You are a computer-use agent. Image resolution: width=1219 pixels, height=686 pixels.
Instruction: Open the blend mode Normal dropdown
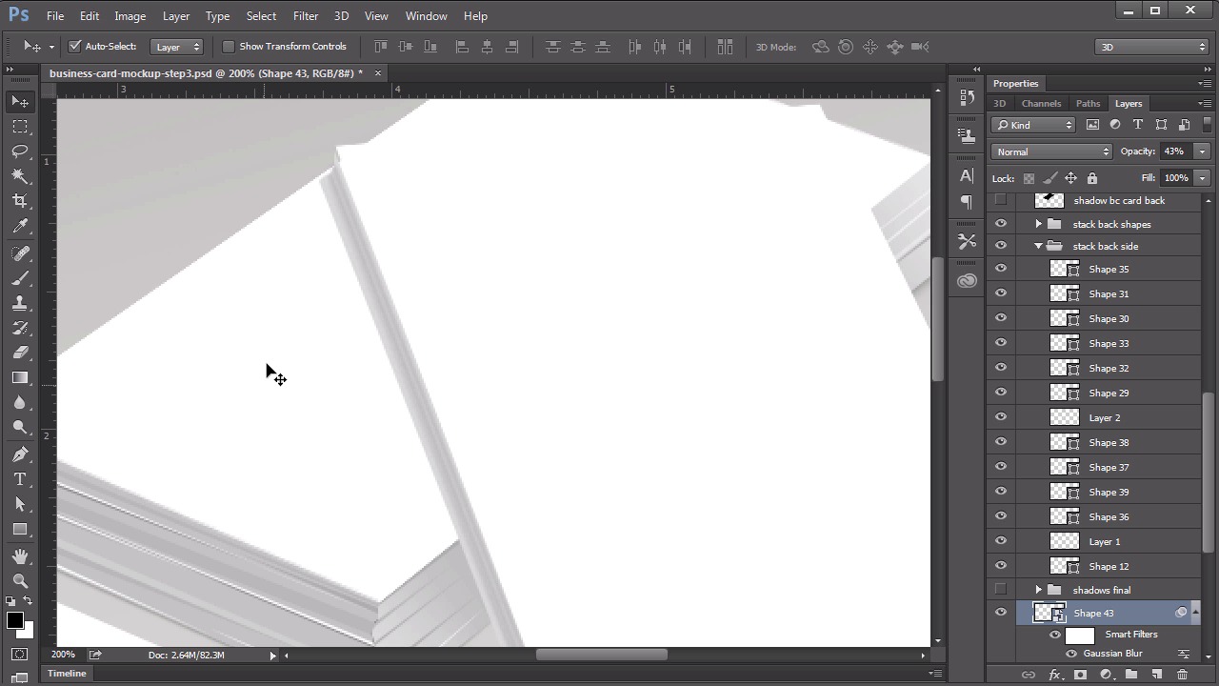(1051, 151)
